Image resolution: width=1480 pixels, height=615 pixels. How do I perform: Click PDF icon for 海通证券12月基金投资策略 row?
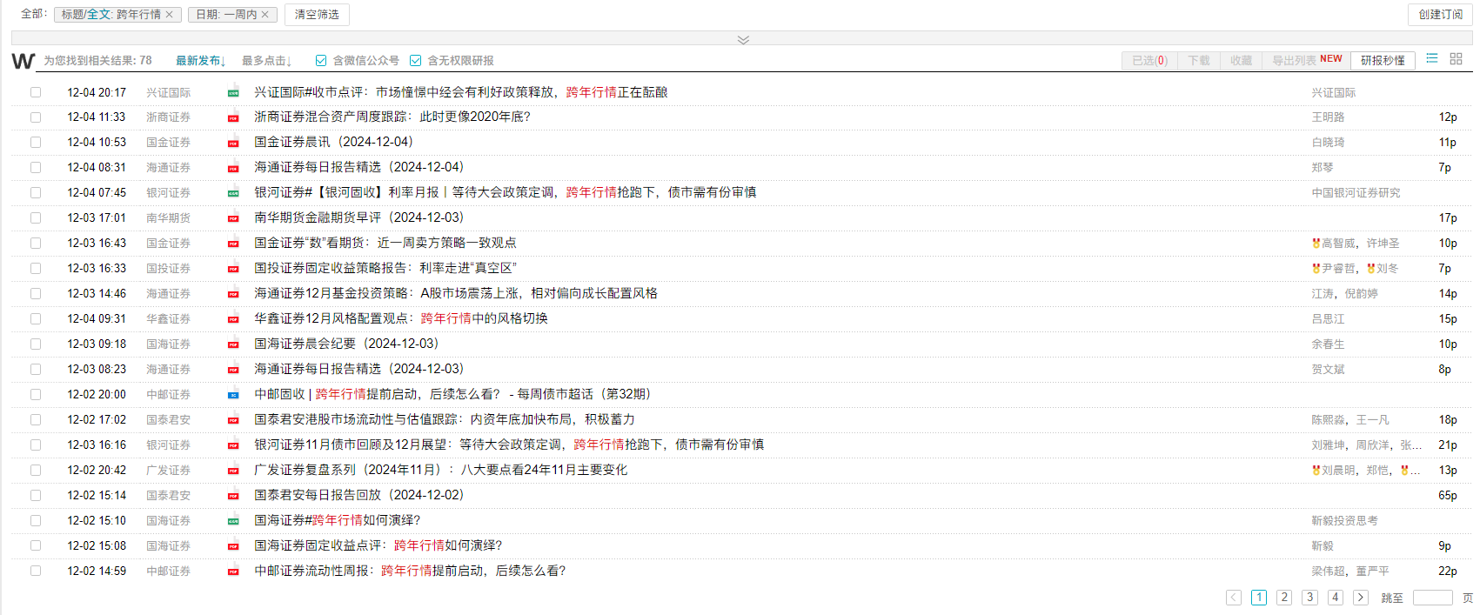tap(233, 294)
